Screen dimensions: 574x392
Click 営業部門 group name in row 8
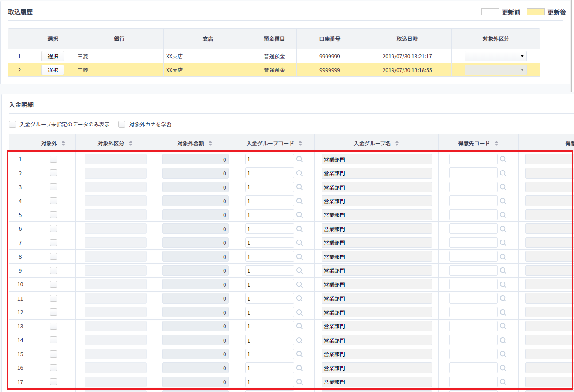tap(377, 257)
